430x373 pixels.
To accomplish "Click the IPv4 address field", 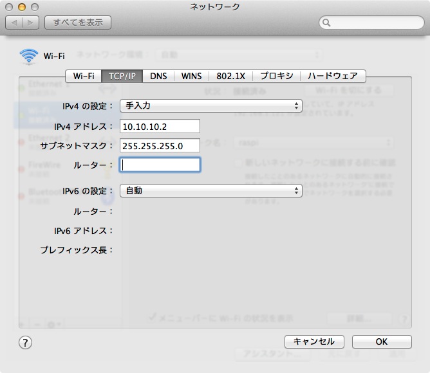I will (160, 126).
